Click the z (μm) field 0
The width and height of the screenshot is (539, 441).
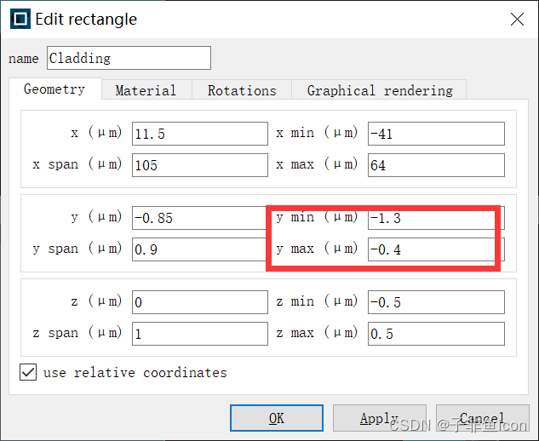(200, 302)
